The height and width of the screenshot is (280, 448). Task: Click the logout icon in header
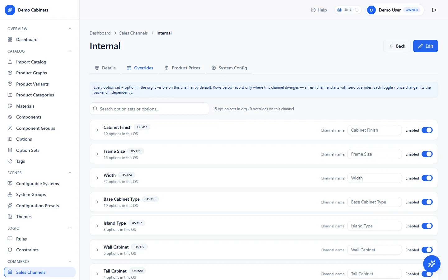pyautogui.click(x=434, y=10)
